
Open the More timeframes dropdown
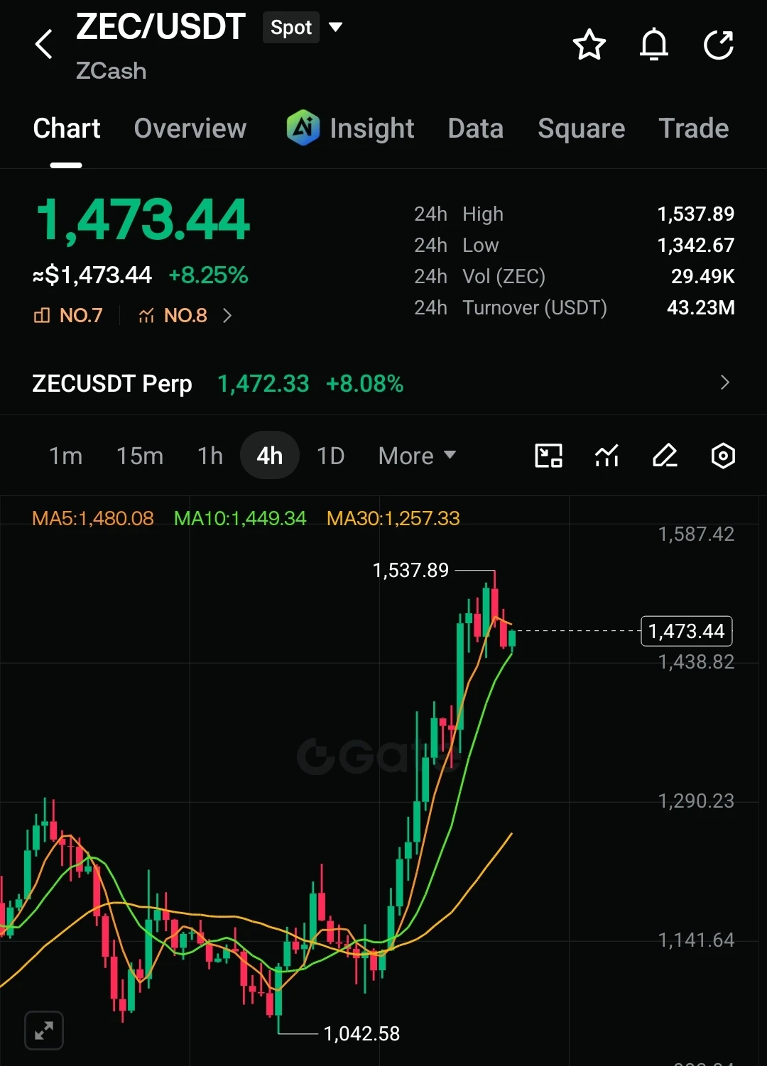click(417, 456)
